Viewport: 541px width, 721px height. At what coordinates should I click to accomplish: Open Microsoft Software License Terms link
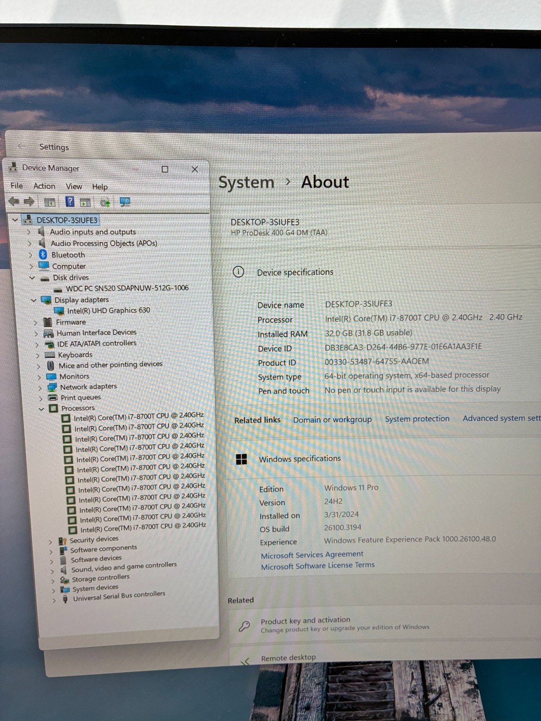318,566
